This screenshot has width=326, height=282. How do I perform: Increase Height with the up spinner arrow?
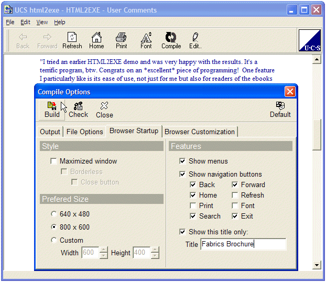tap(155, 250)
